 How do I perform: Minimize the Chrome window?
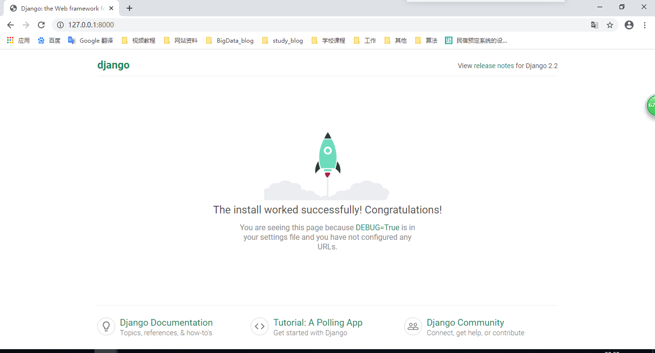coord(600,7)
